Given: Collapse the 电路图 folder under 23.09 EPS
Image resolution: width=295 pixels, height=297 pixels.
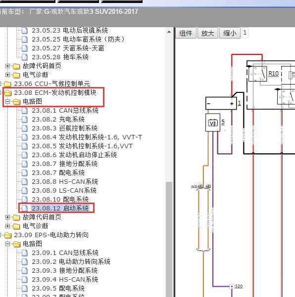Looking at the screenshot, I should 7,244.
